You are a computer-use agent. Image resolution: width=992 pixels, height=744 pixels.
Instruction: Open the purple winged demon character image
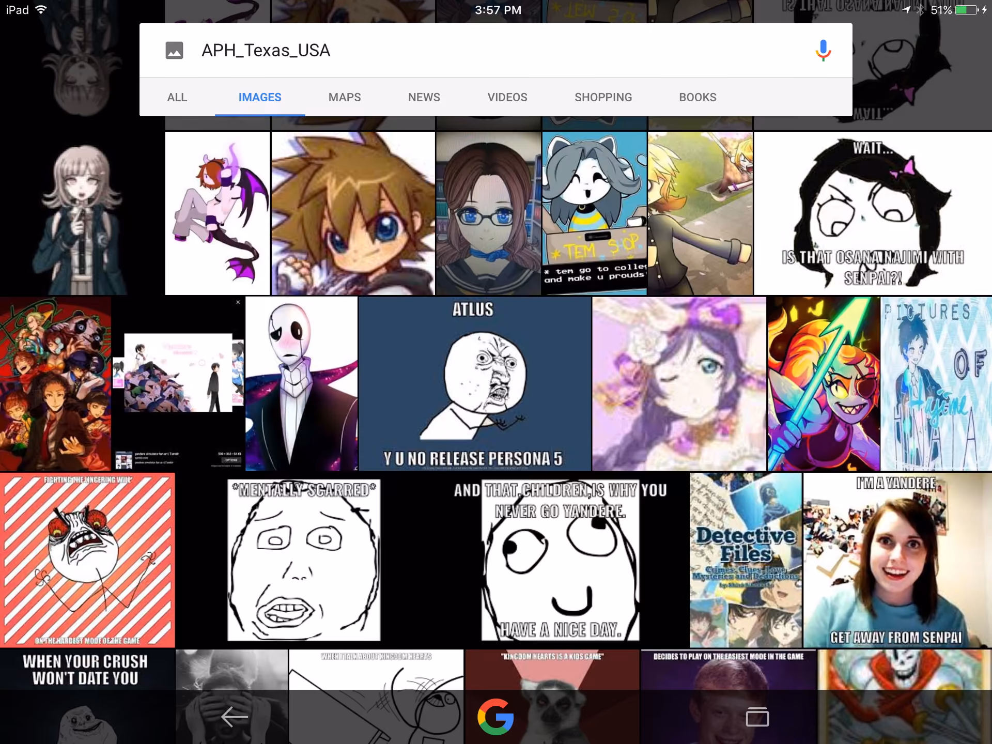[218, 213]
